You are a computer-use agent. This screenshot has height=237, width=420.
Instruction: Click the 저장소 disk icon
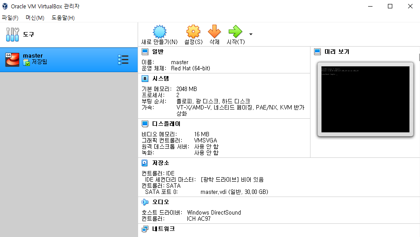pyautogui.click(x=145, y=163)
